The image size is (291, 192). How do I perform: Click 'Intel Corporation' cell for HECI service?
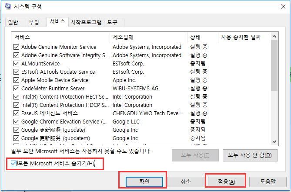pyautogui.click(x=132, y=96)
